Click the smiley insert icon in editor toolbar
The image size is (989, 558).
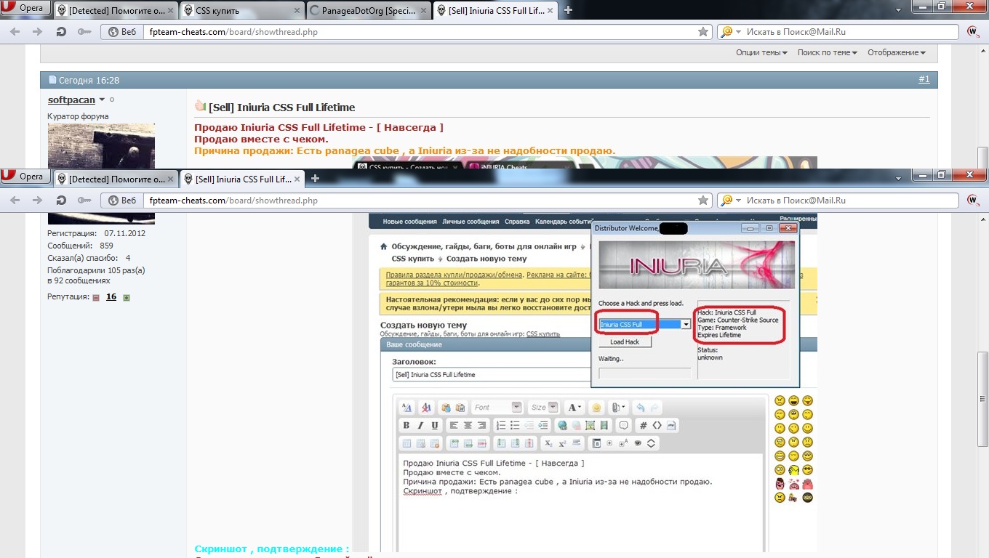pyautogui.click(x=596, y=408)
